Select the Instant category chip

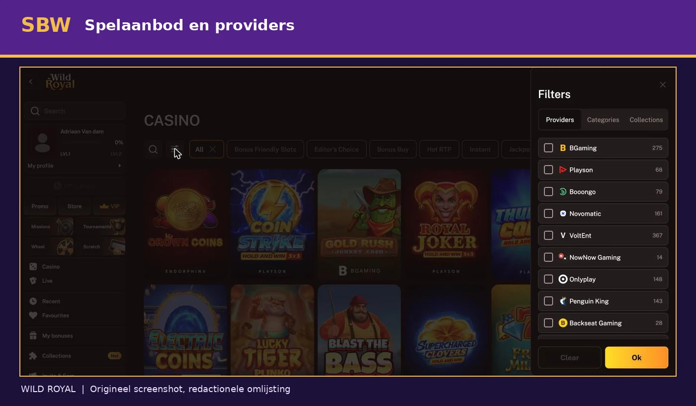[x=480, y=149]
